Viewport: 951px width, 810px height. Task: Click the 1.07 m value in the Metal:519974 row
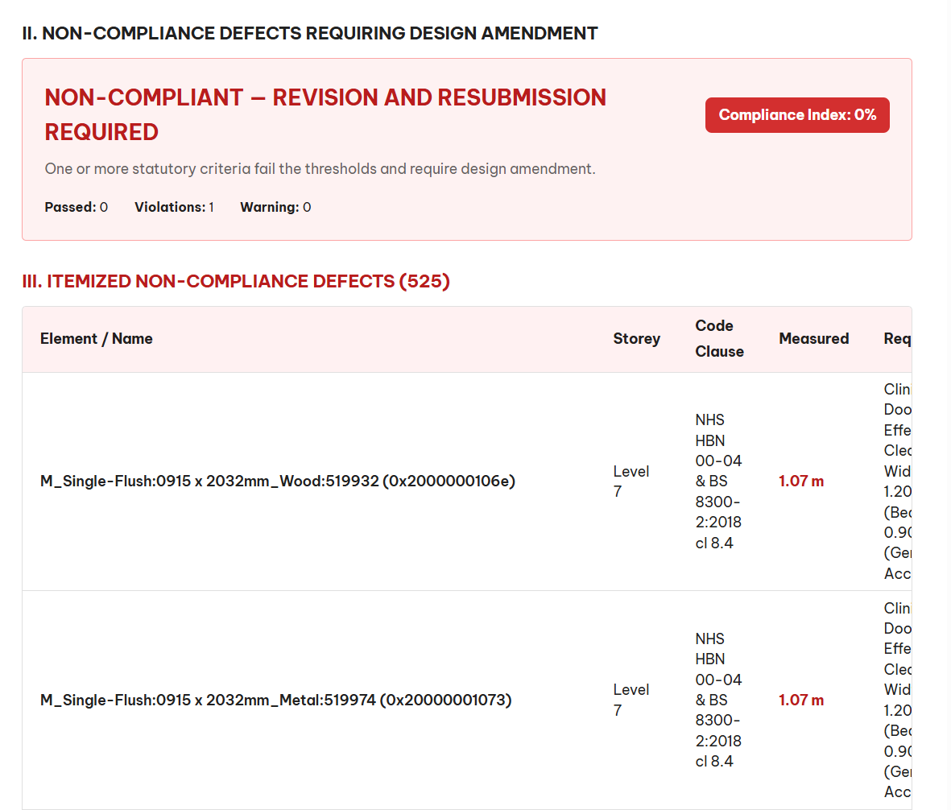801,700
